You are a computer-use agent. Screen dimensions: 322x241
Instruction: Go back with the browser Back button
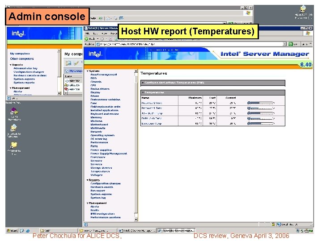[90, 39]
